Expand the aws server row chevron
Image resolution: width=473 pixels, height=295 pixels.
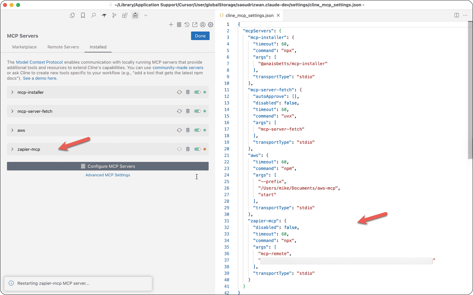click(x=12, y=130)
